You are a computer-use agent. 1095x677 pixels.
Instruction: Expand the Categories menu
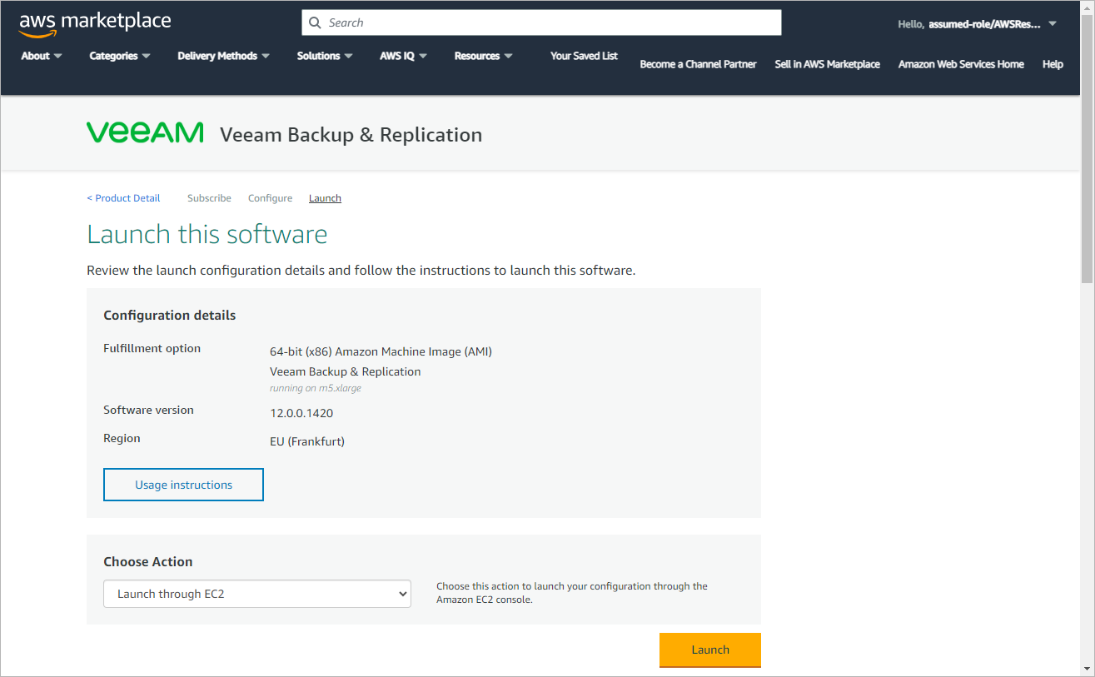click(x=120, y=56)
